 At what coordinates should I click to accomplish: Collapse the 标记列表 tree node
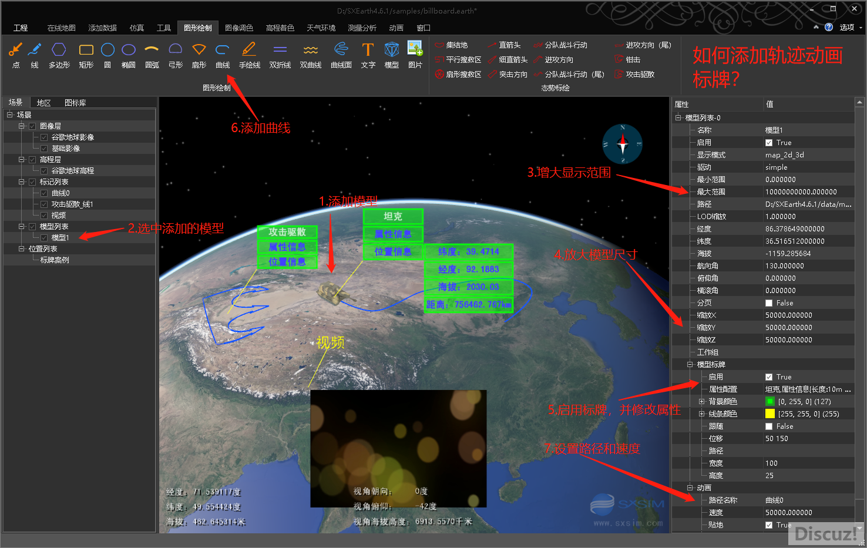pyautogui.click(x=21, y=182)
